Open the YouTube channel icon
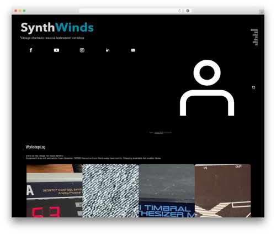Viewport: 276px width, 234px height. pyautogui.click(x=56, y=50)
